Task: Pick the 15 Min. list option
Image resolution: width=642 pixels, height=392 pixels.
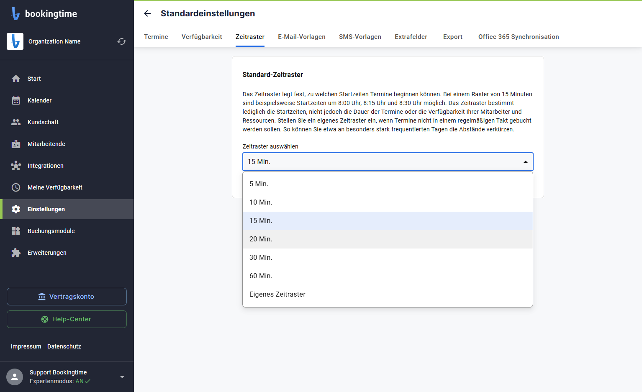Action: (x=388, y=221)
